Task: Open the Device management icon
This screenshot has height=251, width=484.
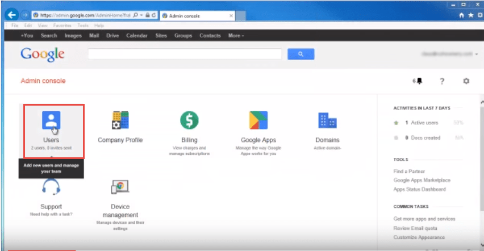Action: [x=120, y=187]
